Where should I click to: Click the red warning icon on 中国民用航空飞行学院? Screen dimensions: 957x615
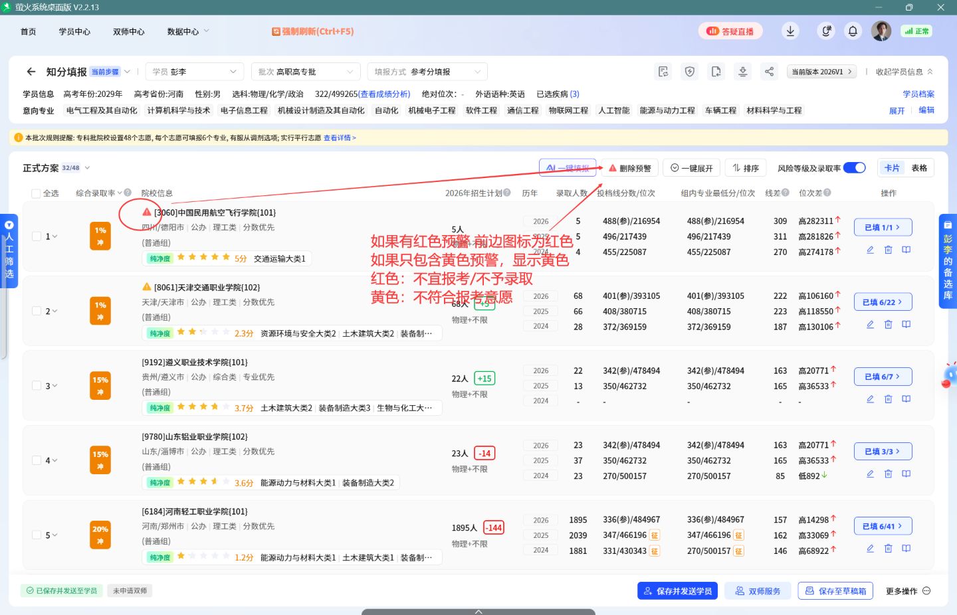pyautogui.click(x=146, y=212)
